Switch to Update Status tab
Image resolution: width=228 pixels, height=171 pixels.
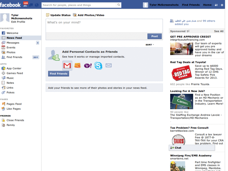[58, 15]
